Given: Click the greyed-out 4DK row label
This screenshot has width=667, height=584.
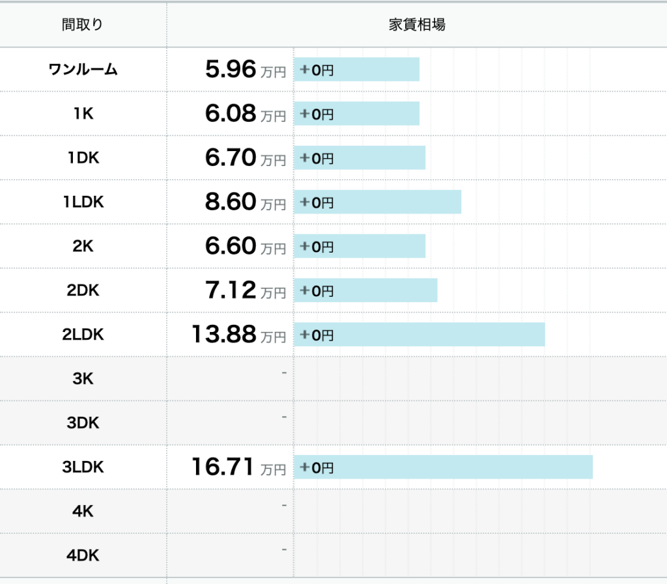Looking at the screenshot, I should 83,556.
